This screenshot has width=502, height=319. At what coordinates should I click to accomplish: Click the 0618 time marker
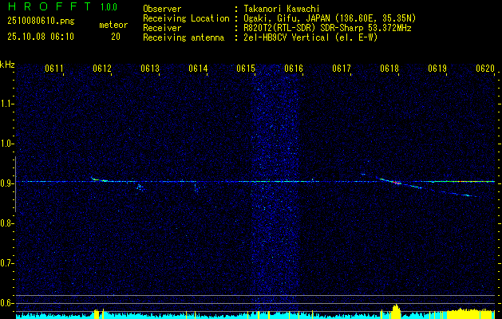(389, 69)
